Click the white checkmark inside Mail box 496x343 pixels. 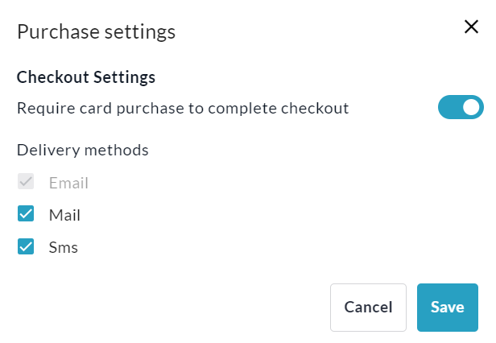tap(26, 214)
